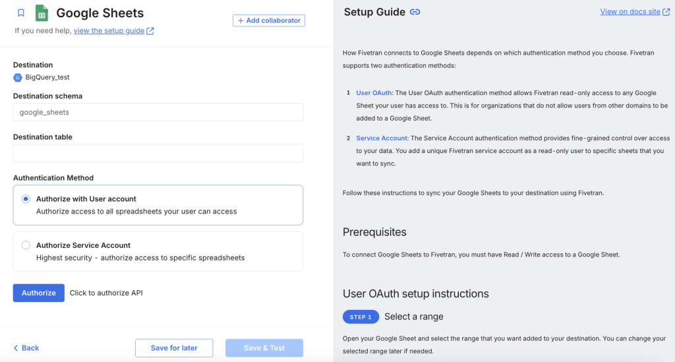Click the BigQuery destination icon
Image resolution: width=675 pixels, height=362 pixels.
click(x=18, y=77)
